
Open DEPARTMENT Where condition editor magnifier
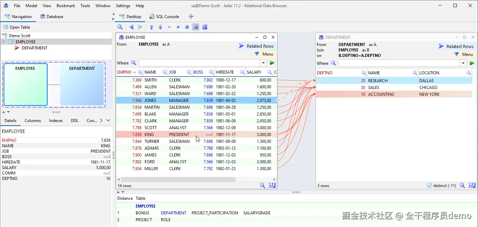click(333, 63)
